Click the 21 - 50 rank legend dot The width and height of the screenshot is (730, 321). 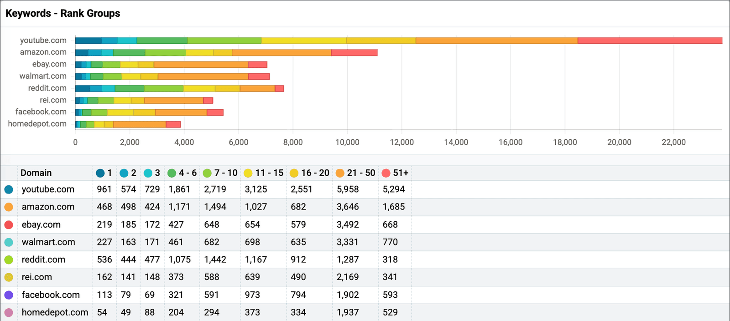pyautogui.click(x=340, y=173)
